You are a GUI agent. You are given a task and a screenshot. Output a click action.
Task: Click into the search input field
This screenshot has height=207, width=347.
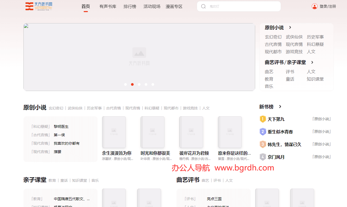242,6
